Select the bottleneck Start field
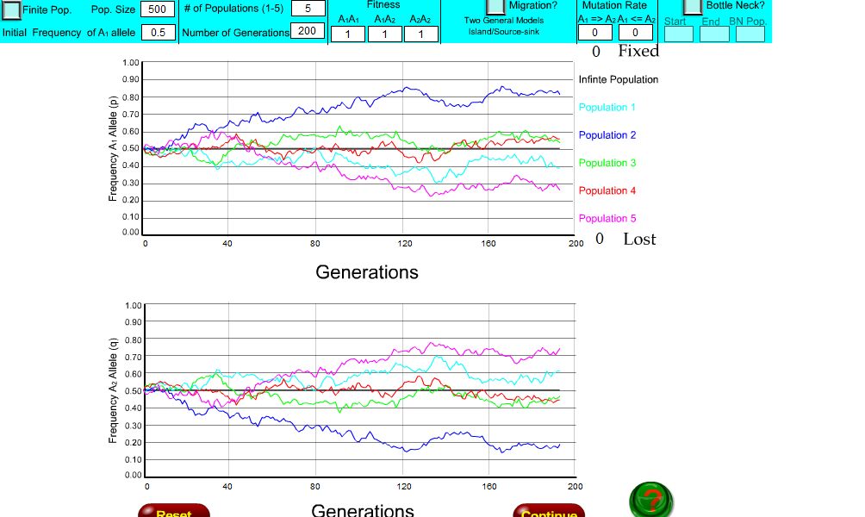This screenshot has width=865, height=517. 677,33
